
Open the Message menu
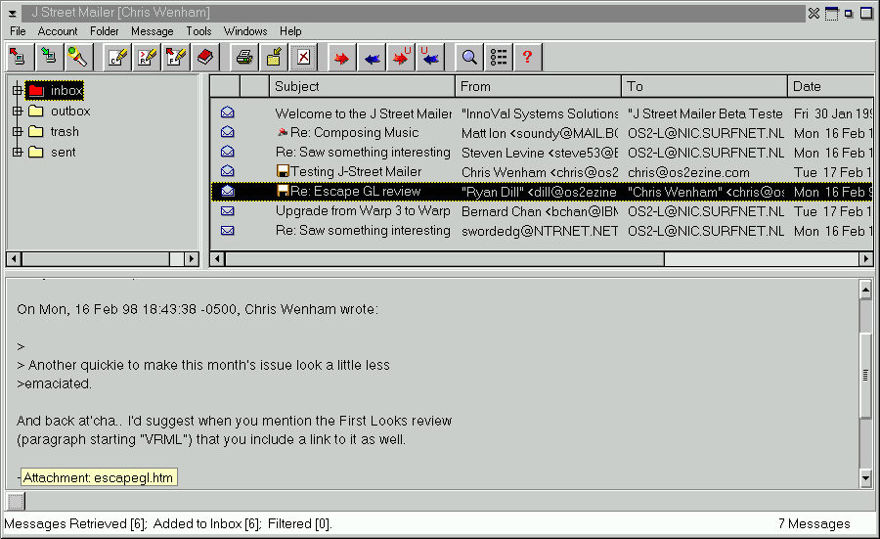pos(153,31)
